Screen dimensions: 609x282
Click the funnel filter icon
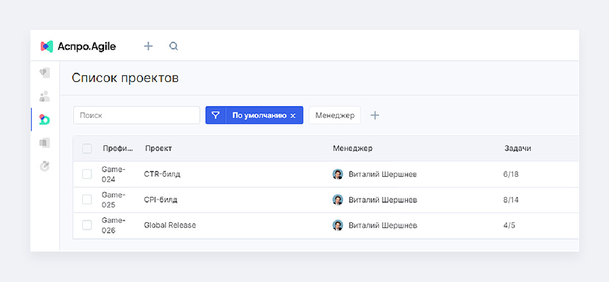(x=216, y=115)
